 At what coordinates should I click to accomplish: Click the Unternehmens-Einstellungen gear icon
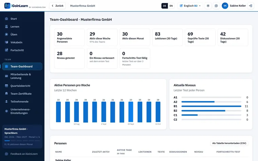coord(6,111)
